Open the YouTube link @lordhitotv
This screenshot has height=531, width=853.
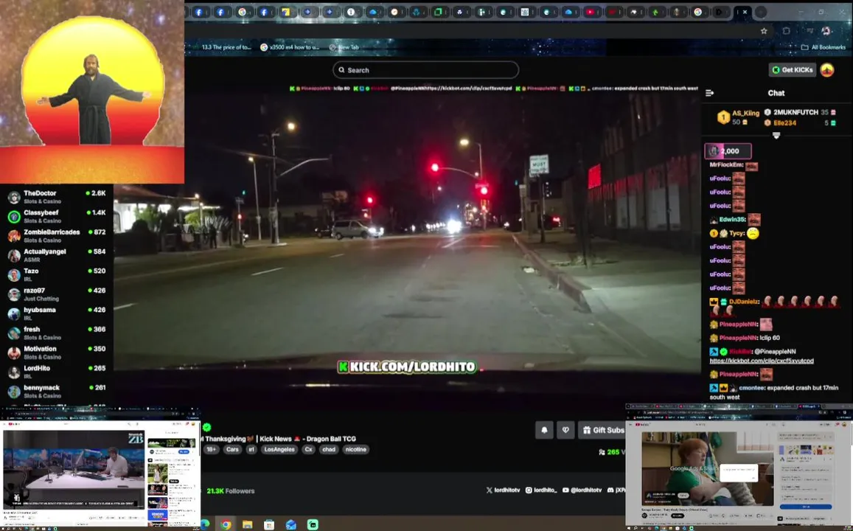(x=582, y=490)
